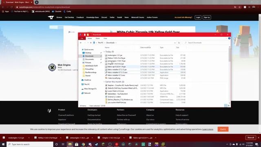Open options chevron for extraorigins download
The height and width of the screenshot is (147, 261).
[x=92, y=138]
